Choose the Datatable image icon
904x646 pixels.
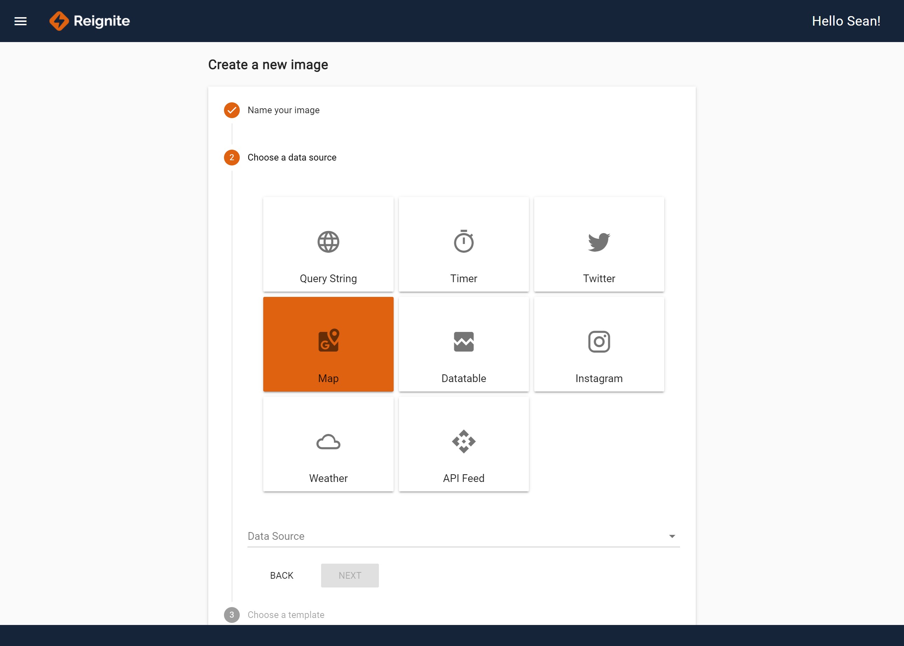(463, 342)
